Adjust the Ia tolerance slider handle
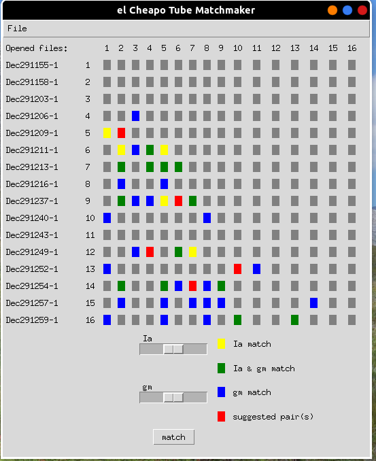Screen dimensions: 376x461 (x=173, y=349)
